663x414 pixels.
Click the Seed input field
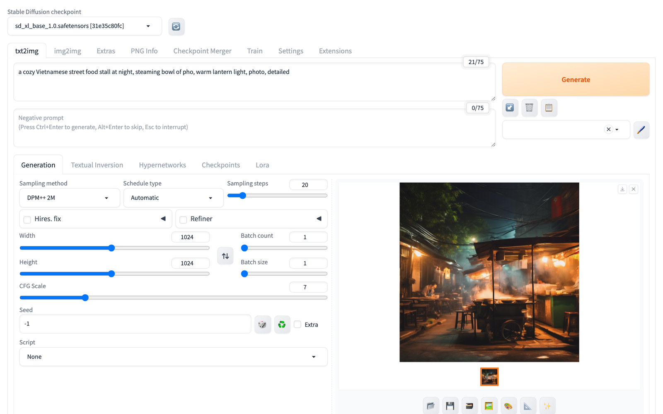tap(135, 324)
